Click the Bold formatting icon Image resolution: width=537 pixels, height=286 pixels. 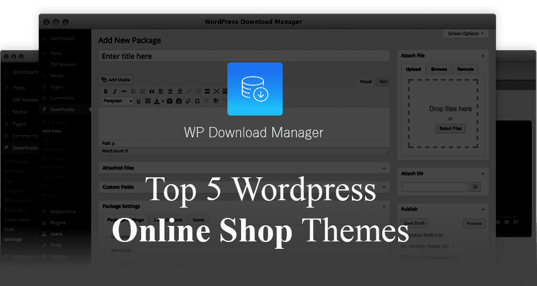coord(106,92)
